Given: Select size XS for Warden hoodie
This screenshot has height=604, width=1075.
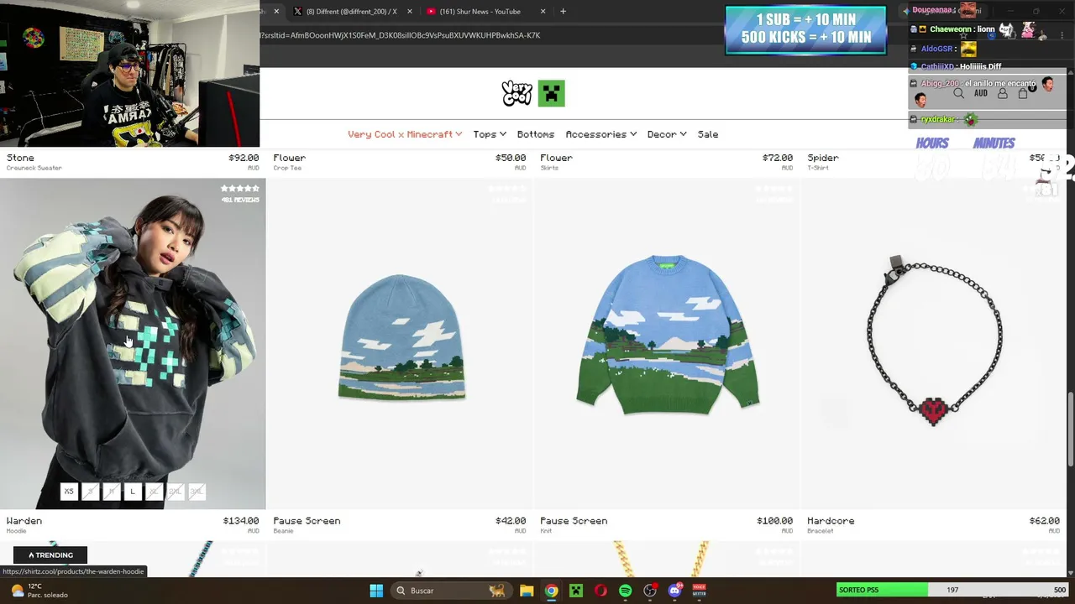Looking at the screenshot, I should click(x=69, y=492).
